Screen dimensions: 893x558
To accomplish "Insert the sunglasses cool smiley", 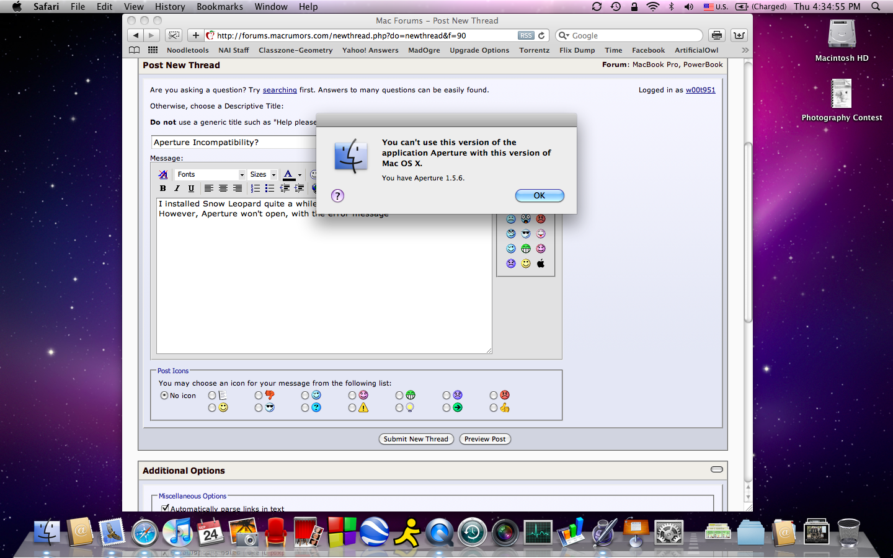I will [526, 234].
